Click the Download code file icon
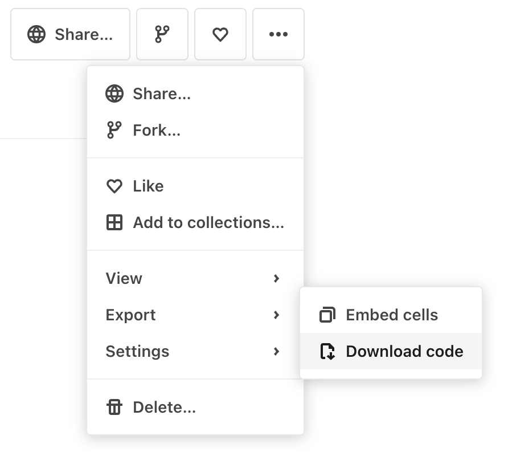 tap(327, 351)
